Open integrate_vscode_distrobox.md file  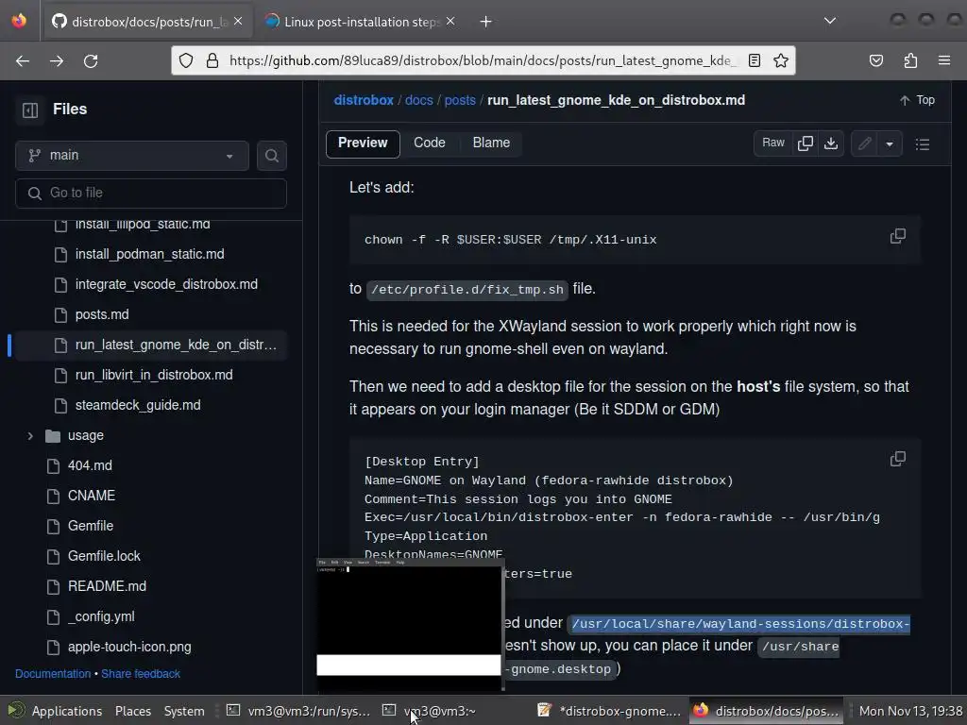pyautogui.click(x=166, y=284)
